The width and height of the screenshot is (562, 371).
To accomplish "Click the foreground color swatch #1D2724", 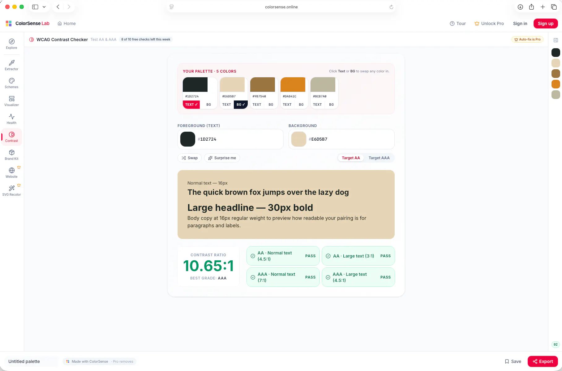I will 188,139.
